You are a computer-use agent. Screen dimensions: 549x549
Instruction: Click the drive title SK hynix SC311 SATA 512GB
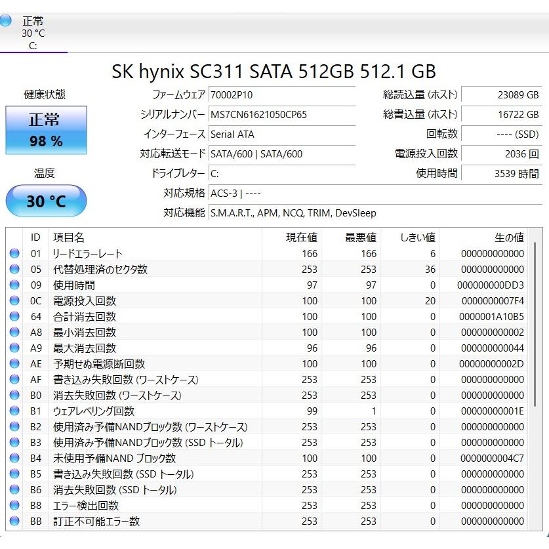(274, 71)
